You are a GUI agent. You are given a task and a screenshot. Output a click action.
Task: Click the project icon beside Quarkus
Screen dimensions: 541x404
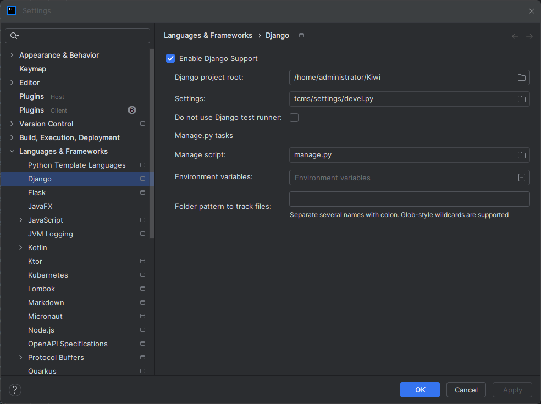[142, 371]
